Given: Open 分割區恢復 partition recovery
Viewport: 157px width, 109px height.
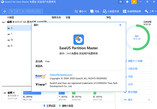Looking at the screenshot, I should (111, 11).
